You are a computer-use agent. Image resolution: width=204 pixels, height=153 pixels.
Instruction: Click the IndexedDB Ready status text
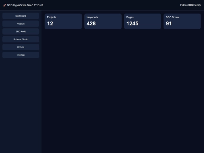(190, 5)
